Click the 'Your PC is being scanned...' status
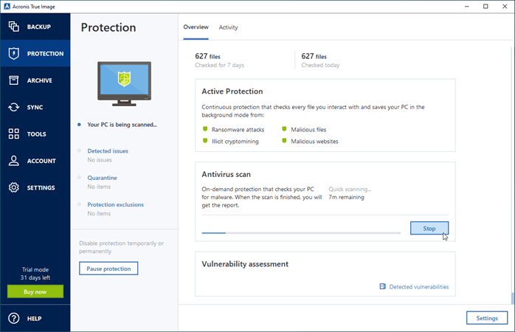This screenshot has width=515, height=332. [122, 125]
